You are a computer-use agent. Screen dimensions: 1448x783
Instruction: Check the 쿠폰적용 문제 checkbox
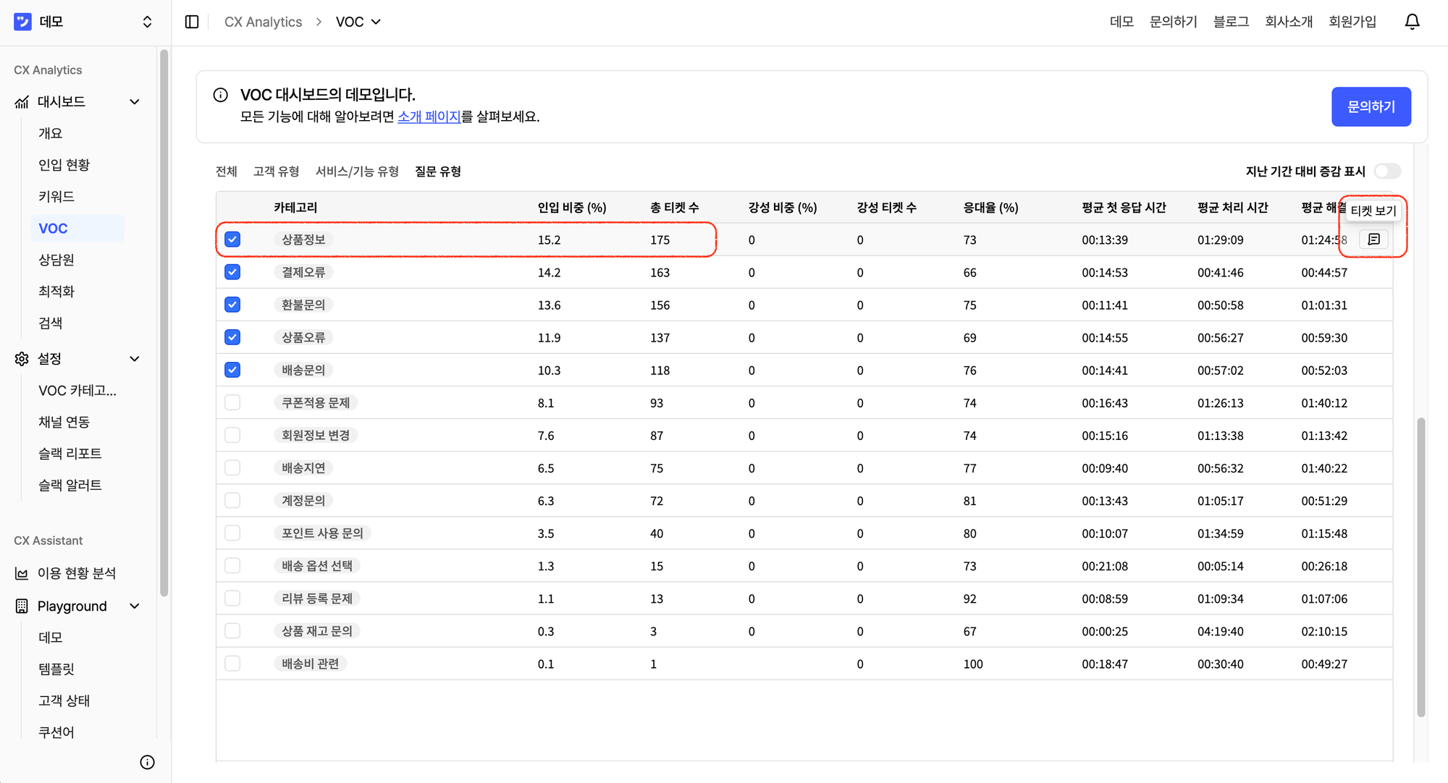coord(232,402)
